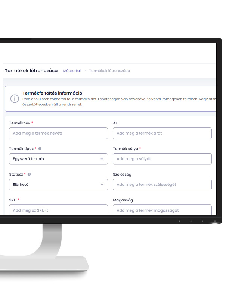Focus the Terméknév input field
The image size is (229, 296).
point(58,133)
